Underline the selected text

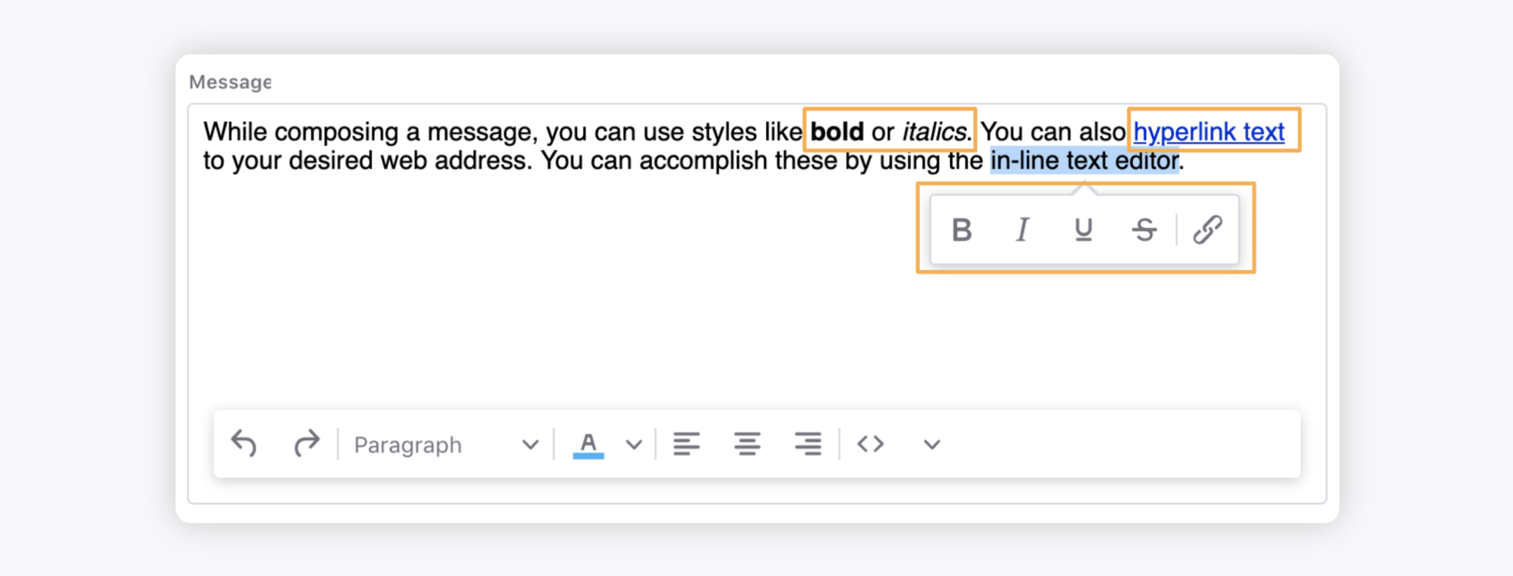(x=1083, y=230)
